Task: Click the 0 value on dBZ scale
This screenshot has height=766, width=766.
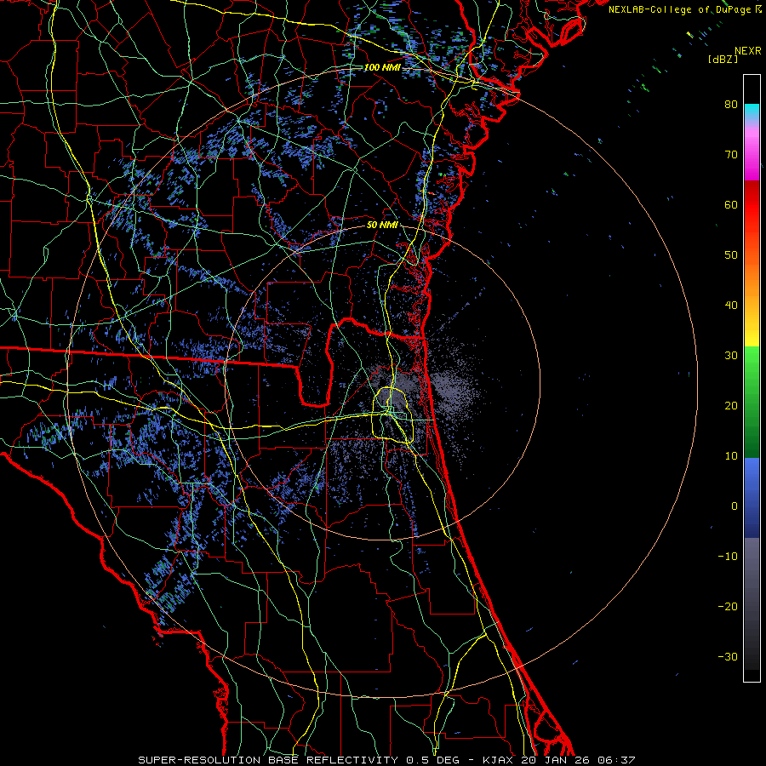Action: coord(735,506)
